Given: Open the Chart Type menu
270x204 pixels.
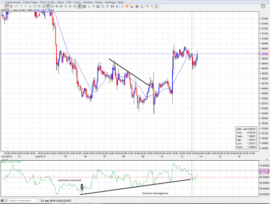Looking at the screenshot, I should [30, 2].
